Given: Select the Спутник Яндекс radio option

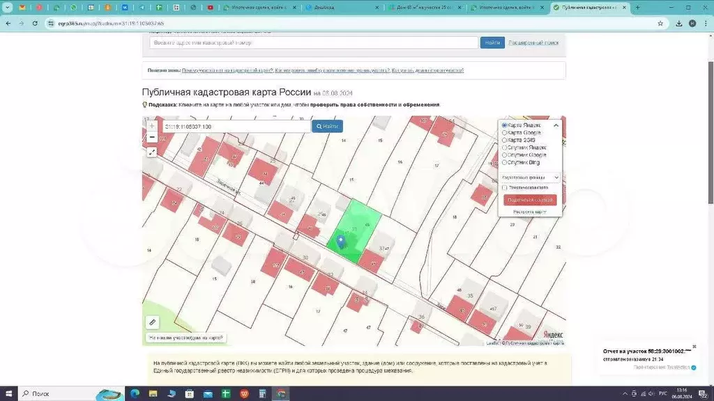Looking at the screenshot, I should [505, 148].
